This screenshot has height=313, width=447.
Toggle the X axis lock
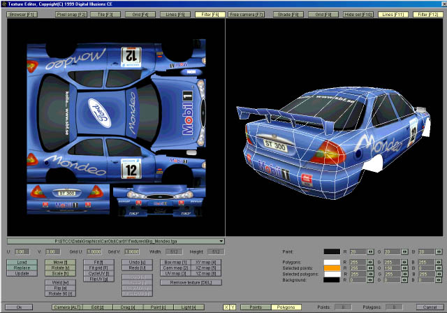coord(226,307)
